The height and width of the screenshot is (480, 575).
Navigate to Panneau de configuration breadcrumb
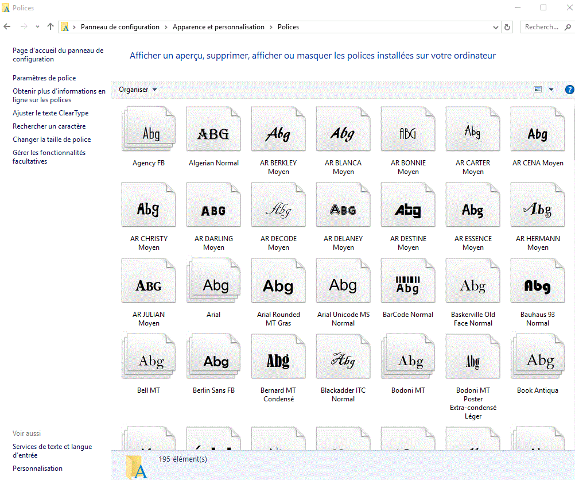coord(120,27)
